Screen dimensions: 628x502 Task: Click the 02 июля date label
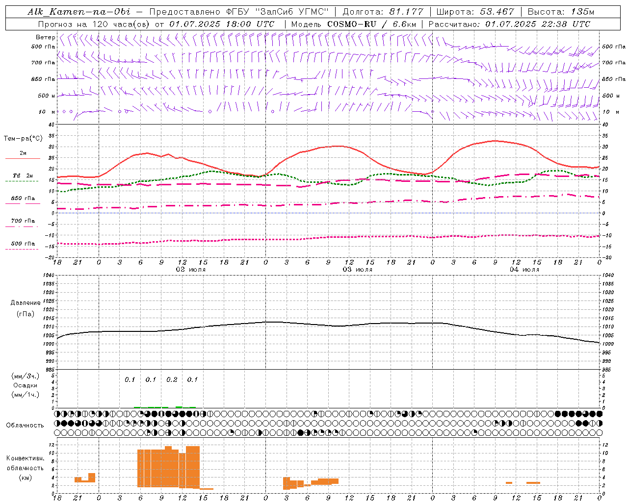point(191,270)
